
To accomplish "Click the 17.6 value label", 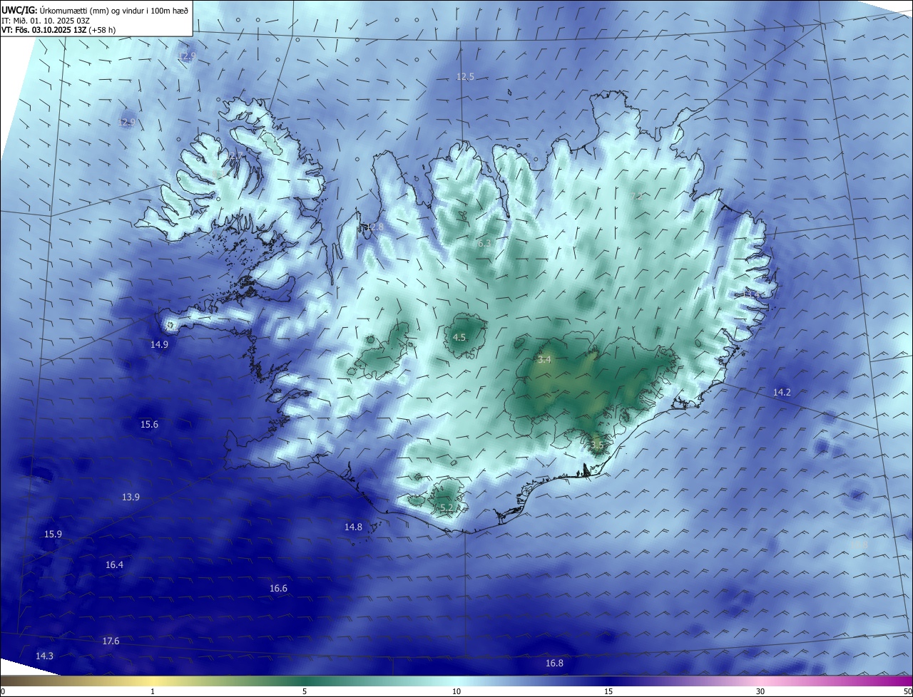I will click(111, 641).
